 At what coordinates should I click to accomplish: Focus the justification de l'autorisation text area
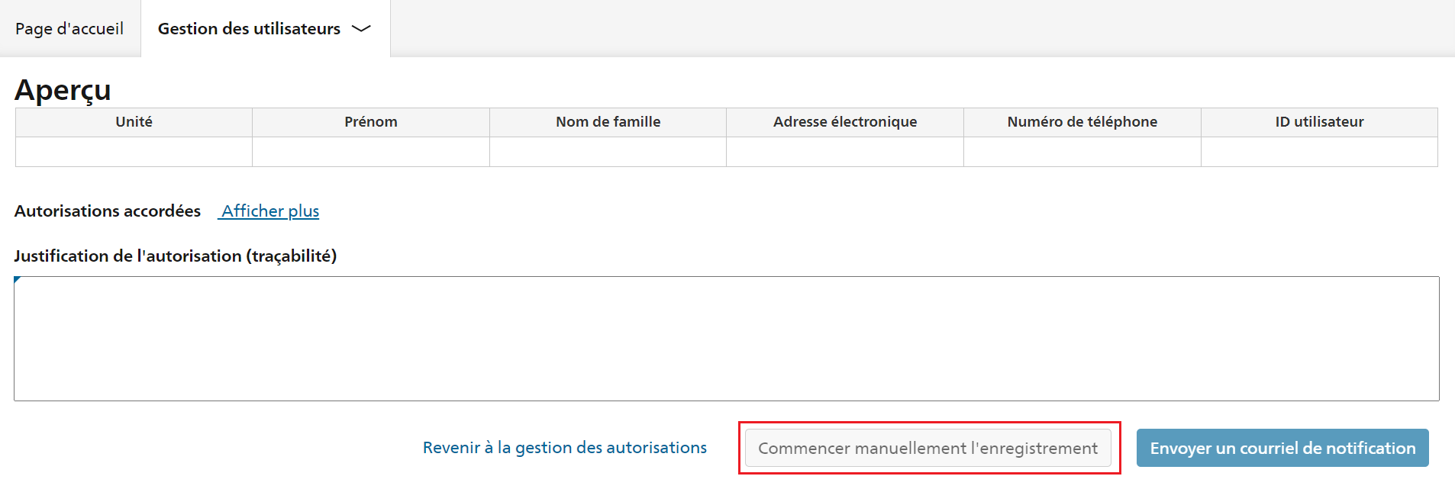(x=727, y=339)
